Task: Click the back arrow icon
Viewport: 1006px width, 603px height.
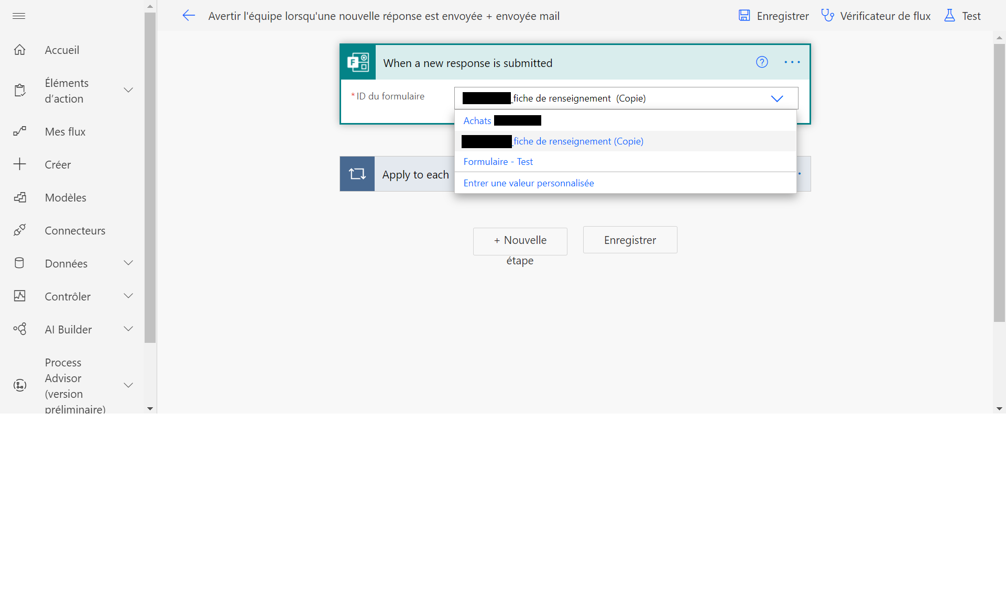Action: [x=189, y=16]
